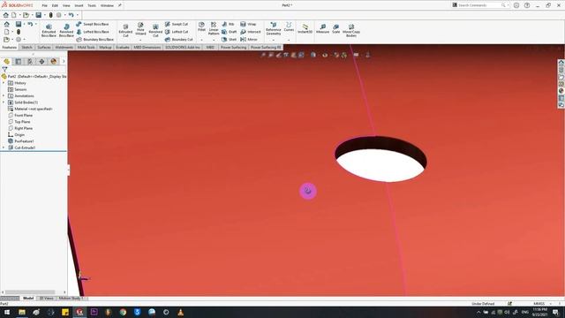Choose the Lofted Cut feature
The image size is (565, 318).
[177, 32]
